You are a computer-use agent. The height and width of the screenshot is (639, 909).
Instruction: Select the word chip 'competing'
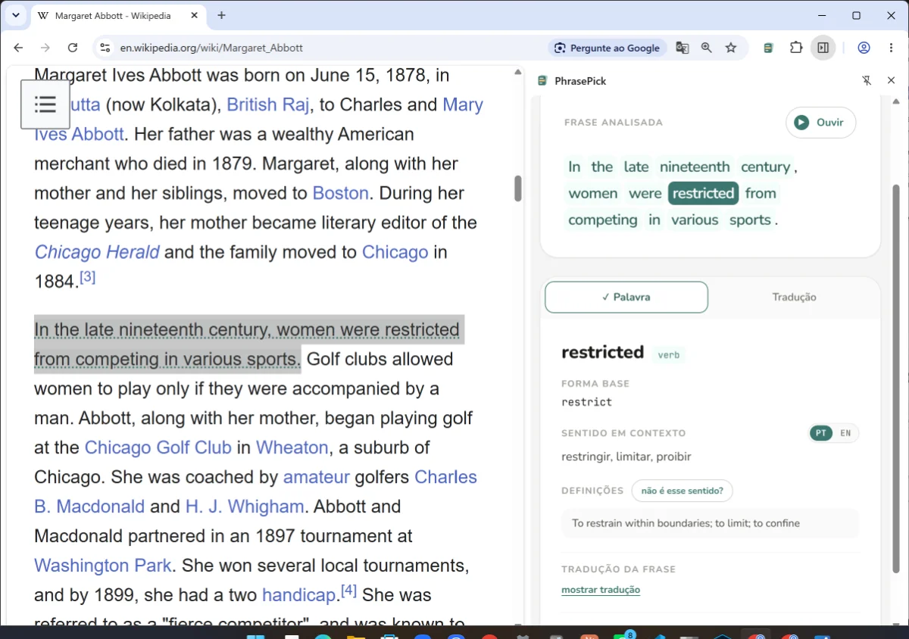(x=603, y=220)
